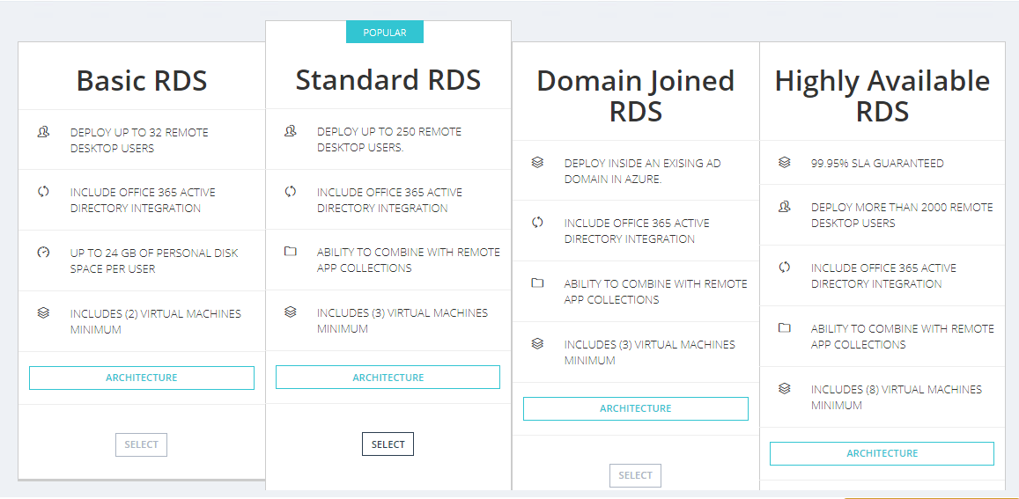Viewport: 1019px width, 499px height.
Task: Select the Basic RDS plan
Action: 141,444
